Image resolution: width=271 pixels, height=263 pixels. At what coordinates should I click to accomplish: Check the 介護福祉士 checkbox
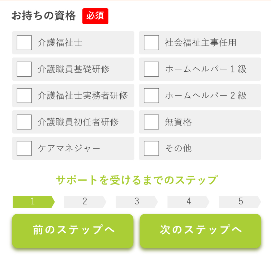point(24,43)
